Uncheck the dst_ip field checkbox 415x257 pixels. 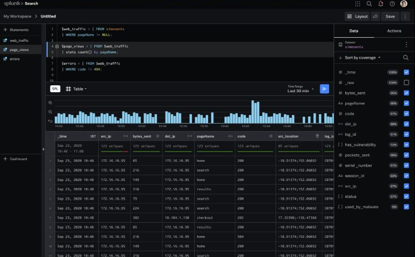click(406, 124)
